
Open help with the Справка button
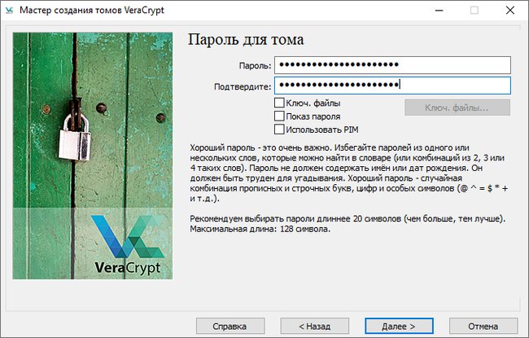pyautogui.click(x=230, y=326)
